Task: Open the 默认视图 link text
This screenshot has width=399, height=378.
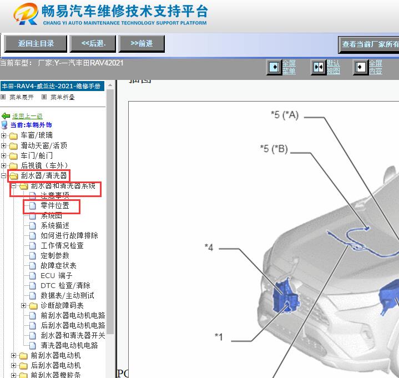Action: tap(334, 67)
